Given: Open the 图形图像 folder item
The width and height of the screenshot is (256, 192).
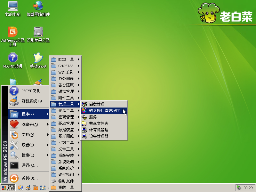Looking at the screenshot, I should pyautogui.click(x=66, y=136).
